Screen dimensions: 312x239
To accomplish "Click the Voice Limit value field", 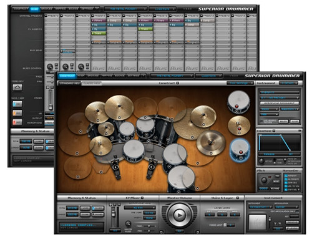I will [x=230, y=225].
